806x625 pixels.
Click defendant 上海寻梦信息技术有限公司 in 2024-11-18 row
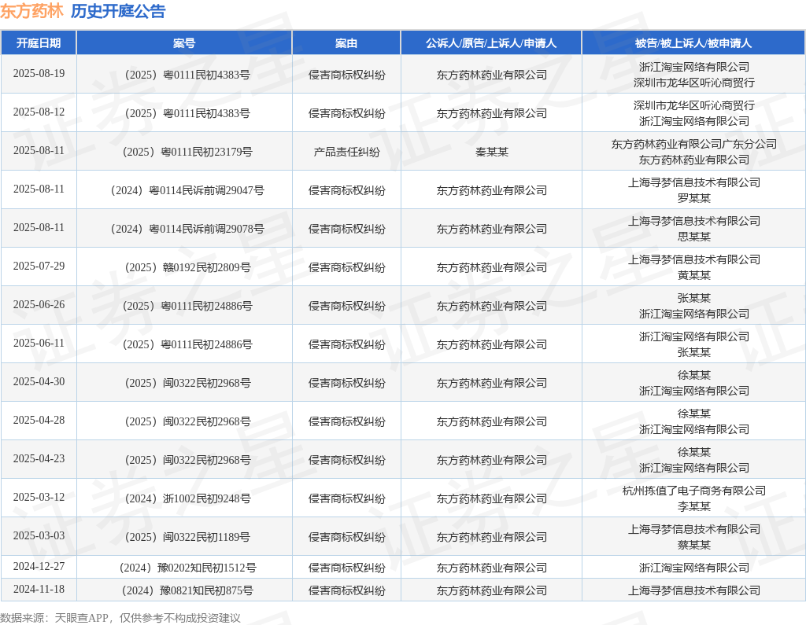coord(694,590)
